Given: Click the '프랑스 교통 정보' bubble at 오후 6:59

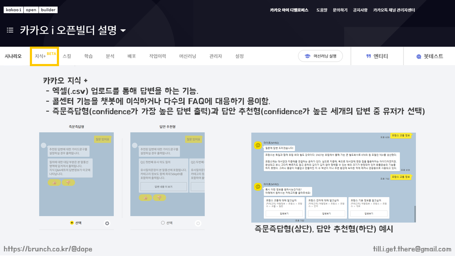Looking at the screenshot, I should point(401,135).
